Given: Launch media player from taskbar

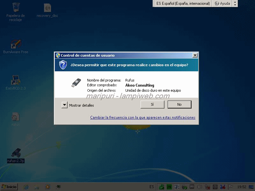Looking at the screenshot, I should pos(47,187).
